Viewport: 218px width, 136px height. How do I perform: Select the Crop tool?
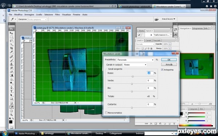click(x=11, y=48)
